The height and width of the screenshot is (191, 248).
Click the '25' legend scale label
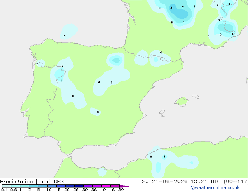[x=76, y=189]
